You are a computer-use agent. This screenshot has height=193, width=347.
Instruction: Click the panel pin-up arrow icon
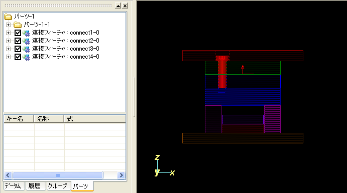click(x=118, y=6)
